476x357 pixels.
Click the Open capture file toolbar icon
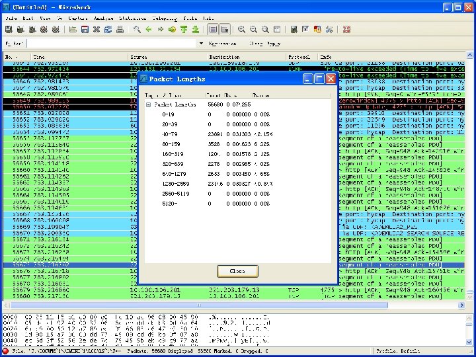point(73,30)
